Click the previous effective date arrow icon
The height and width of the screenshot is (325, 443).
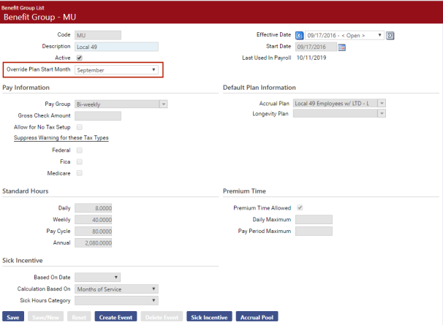[299, 35]
